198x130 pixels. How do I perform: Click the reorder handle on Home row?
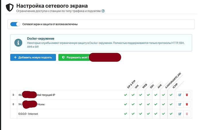(13, 104)
